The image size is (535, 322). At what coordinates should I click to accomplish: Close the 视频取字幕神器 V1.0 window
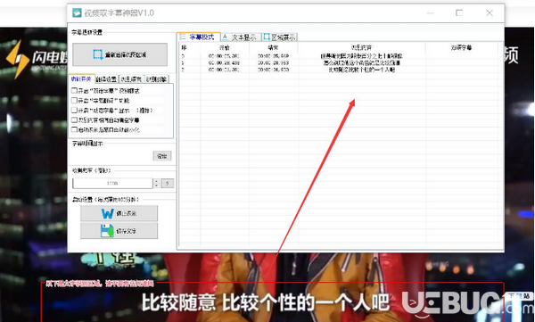(490, 13)
